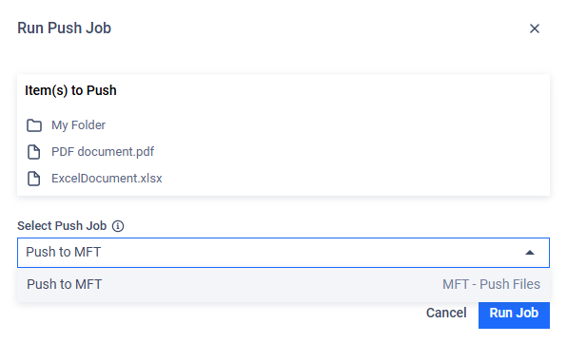Click blank space in the dropdown option row
567x343 pixels.
coord(271,284)
